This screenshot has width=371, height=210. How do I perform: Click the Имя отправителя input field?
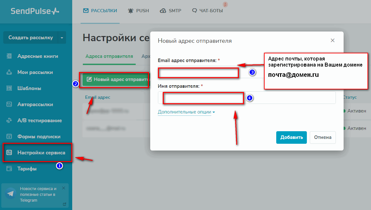coord(247,98)
